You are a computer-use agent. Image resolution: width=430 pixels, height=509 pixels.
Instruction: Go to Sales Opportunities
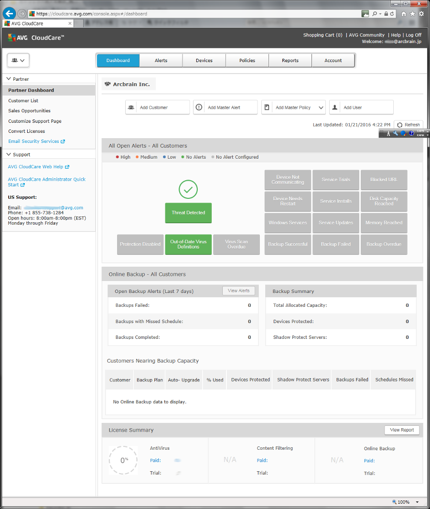(29, 111)
